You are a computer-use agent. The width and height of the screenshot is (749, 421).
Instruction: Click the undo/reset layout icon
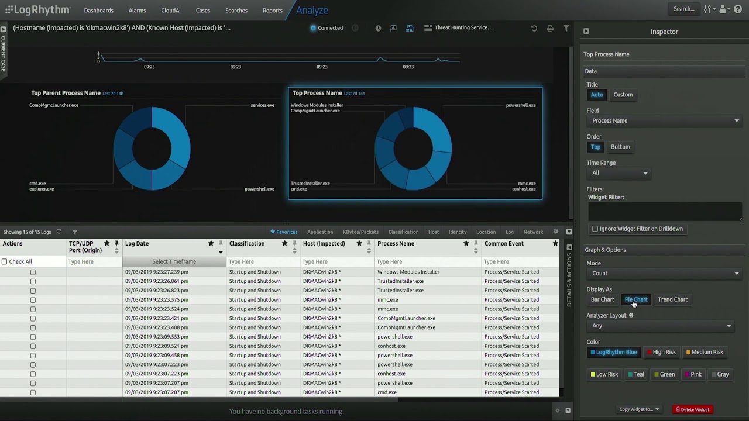534,28
